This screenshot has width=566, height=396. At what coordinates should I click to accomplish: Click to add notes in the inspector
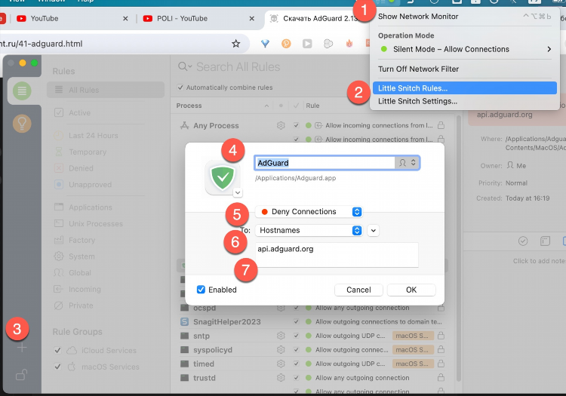pyautogui.click(x=540, y=261)
